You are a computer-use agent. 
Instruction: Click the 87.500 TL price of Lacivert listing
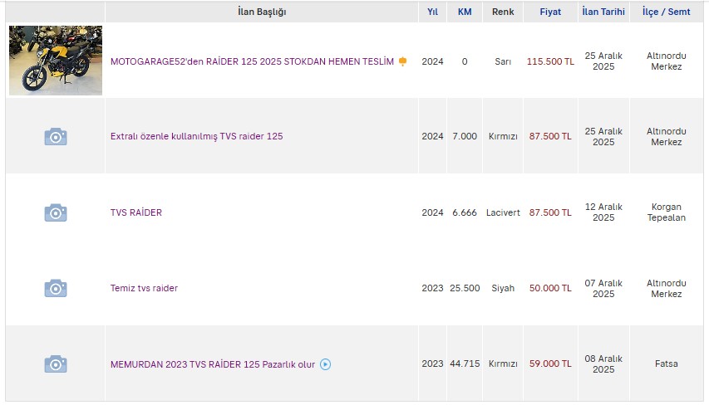(550, 212)
